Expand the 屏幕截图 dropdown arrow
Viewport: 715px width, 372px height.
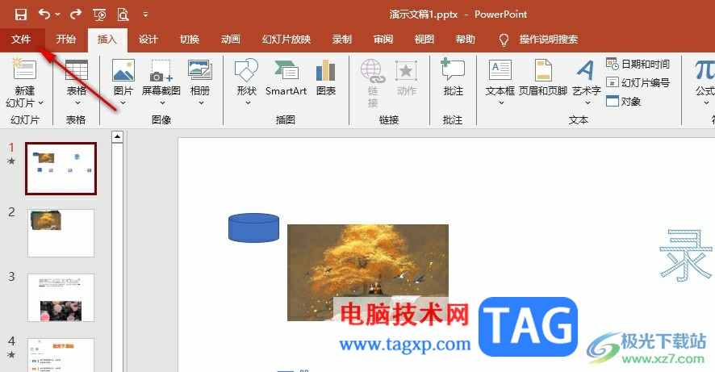pos(162,103)
